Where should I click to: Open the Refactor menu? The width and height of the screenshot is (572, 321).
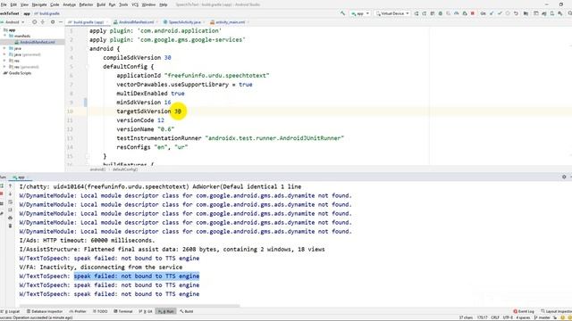click(87, 4)
